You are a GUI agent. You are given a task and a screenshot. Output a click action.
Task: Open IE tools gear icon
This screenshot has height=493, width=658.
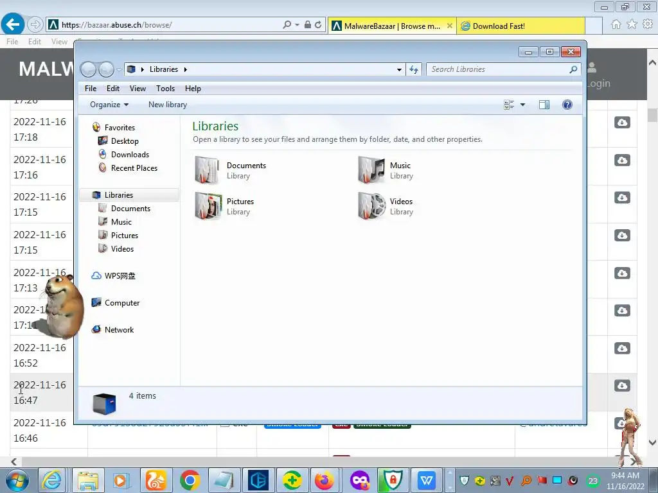[648, 24]
